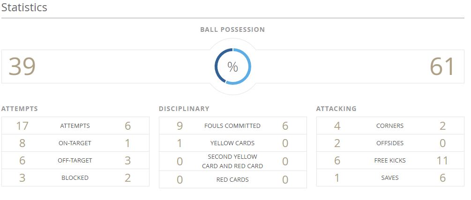Image resolution: width=471 pixels, height=200 pixels.
Task: Select the ATTEMPTS section header
Action: (20, 109)
